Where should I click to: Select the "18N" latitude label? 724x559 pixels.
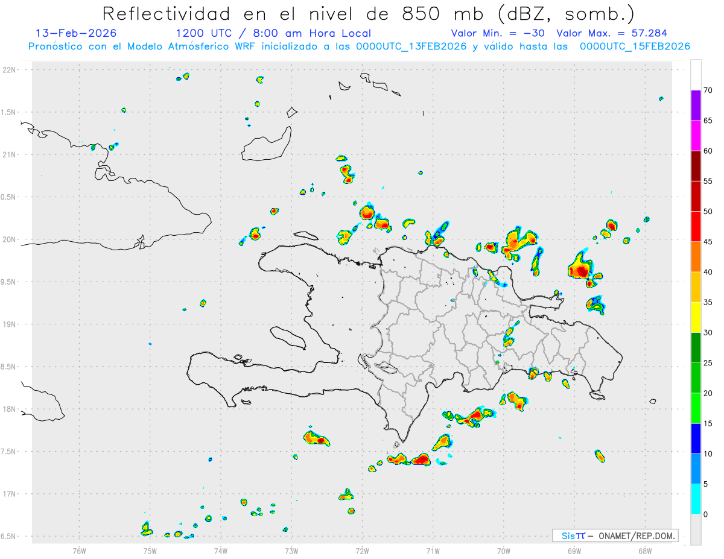(10, 409)
